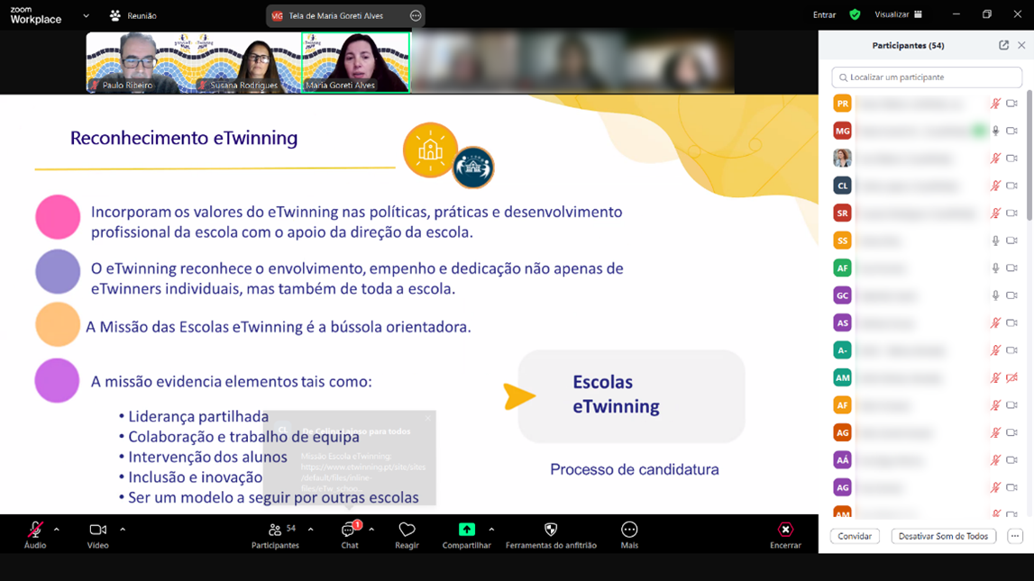Click the camera icon in the GC row

click(x=1012, y=295)
